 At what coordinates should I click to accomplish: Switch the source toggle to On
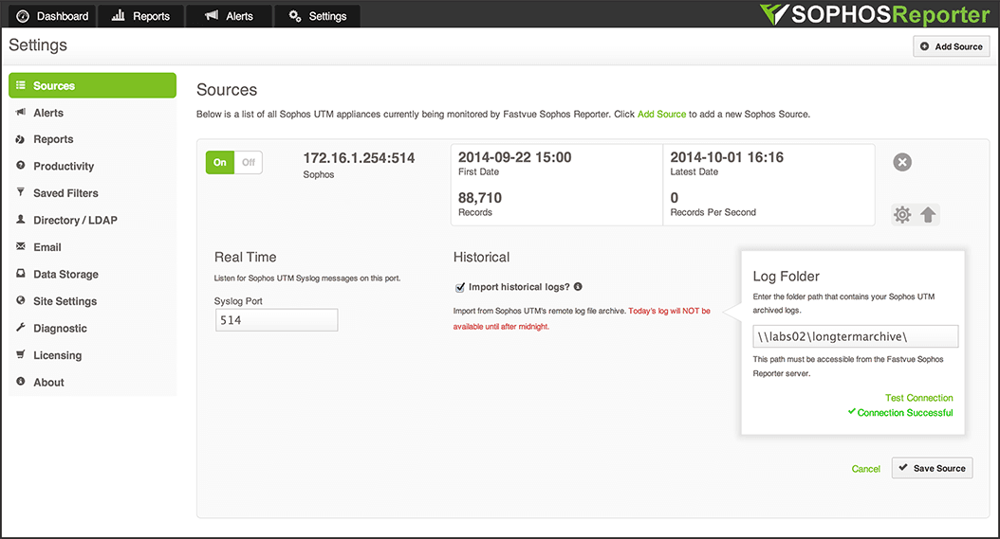click(x=220, y=163)
